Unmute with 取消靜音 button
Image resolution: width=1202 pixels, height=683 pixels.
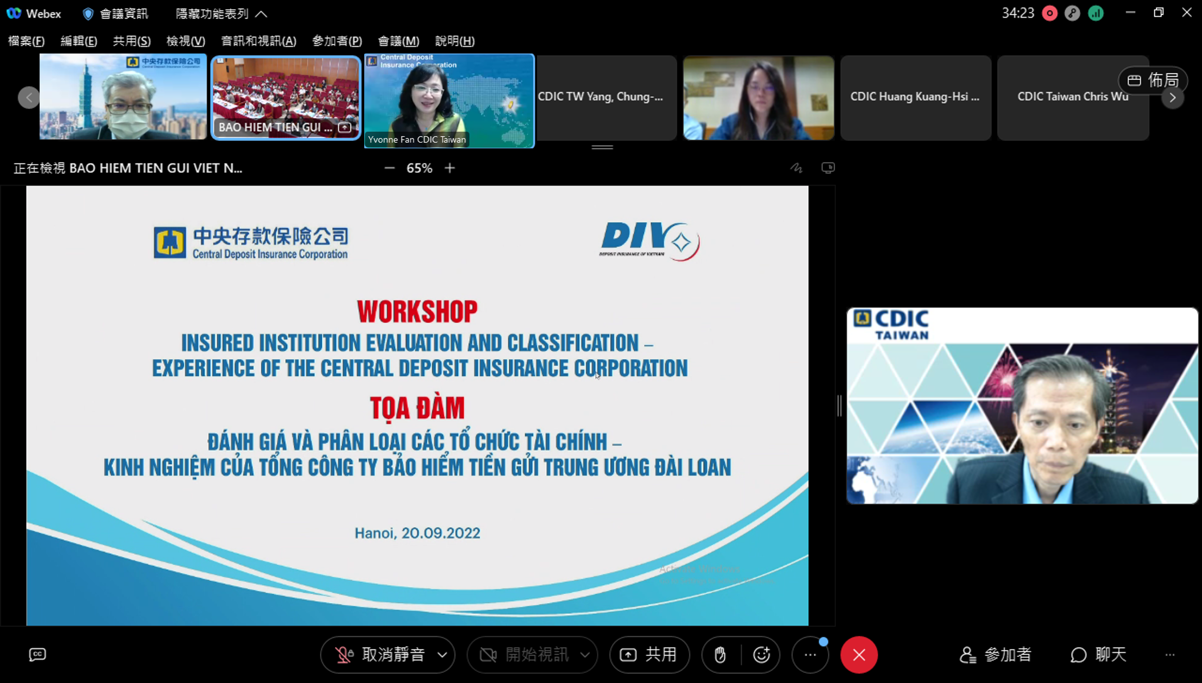tap(380, 654)
